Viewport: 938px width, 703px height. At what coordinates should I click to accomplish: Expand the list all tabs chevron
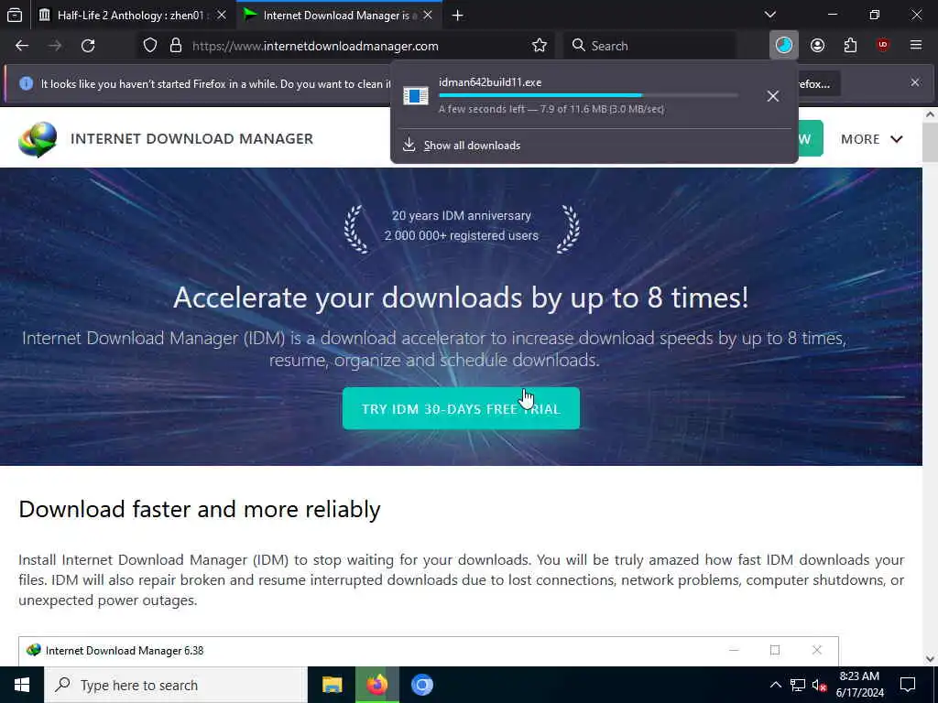click(x=770, y=15)
